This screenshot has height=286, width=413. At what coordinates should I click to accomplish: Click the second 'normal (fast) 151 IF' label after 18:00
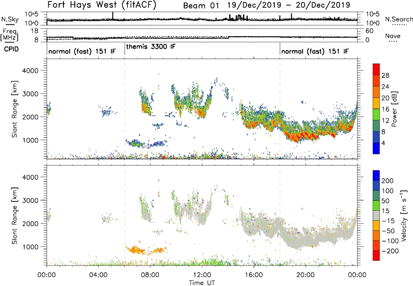click(315, 51)
